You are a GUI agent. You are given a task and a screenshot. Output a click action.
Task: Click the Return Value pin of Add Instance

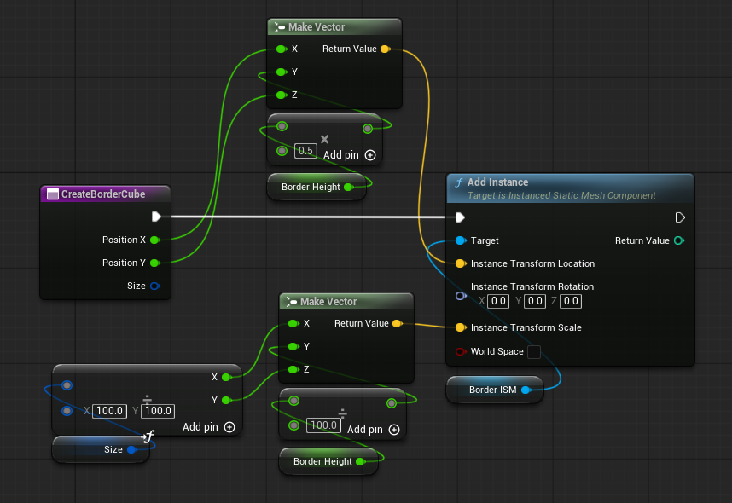[678, 240]
